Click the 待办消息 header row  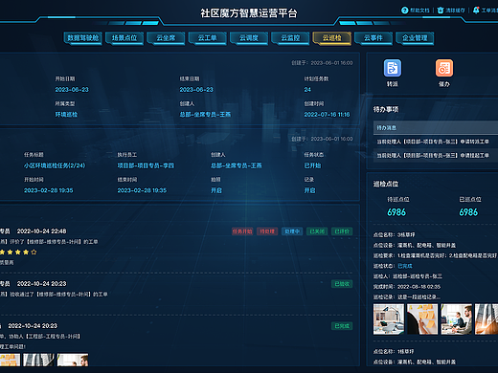436,128
